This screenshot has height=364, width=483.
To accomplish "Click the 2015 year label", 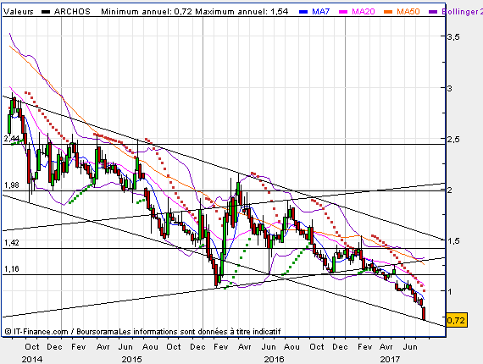I will pyautogui.click(x=132, y=360).
